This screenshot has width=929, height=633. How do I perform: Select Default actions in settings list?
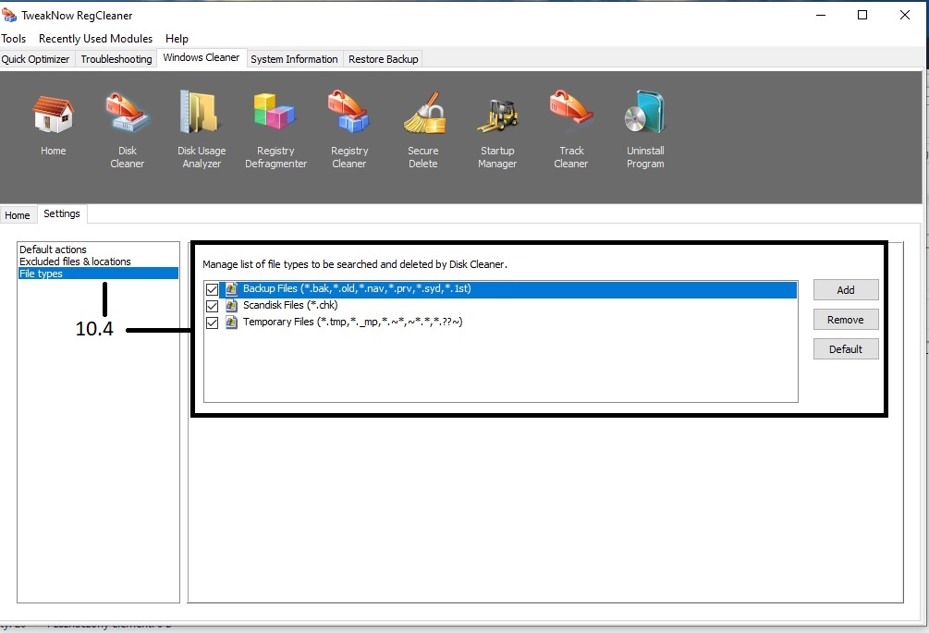pyautogui.click(x=53, y=250)
